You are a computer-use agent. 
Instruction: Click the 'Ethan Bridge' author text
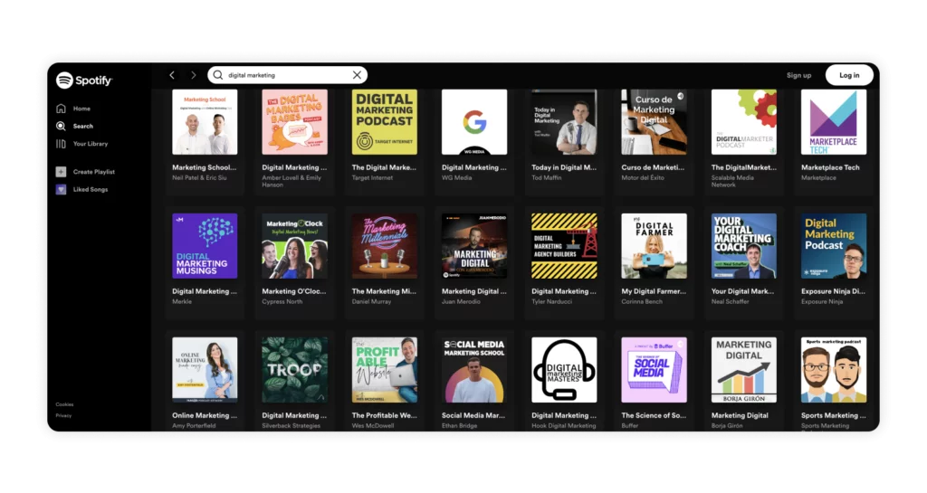click(x=459, y=426)
